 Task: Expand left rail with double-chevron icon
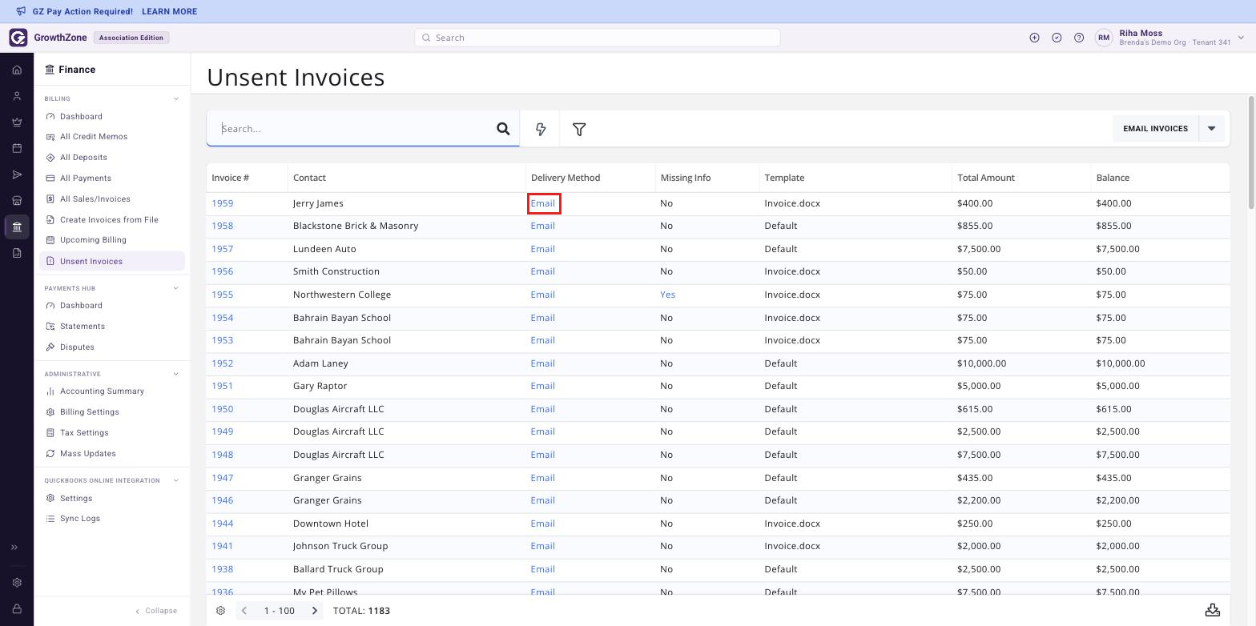coord(14,548)
